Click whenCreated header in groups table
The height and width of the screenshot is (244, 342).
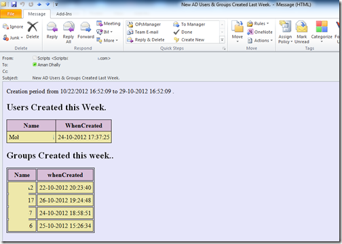pyautogui.click(x=65, y=175)
